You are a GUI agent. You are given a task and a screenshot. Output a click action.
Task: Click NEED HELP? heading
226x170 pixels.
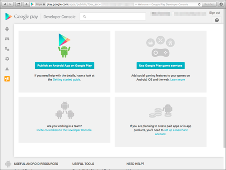click(135, 164)
